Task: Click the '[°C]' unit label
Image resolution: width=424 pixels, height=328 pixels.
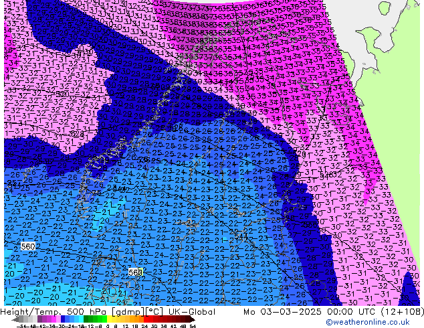Action: coord(154,312)
